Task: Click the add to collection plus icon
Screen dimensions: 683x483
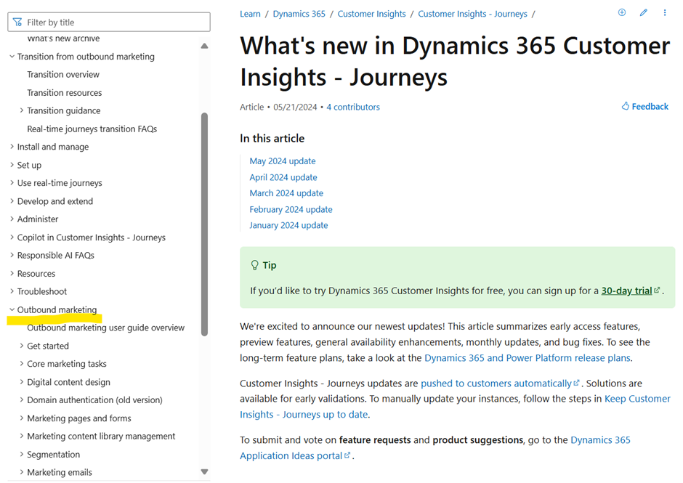Action: [622, 12]
